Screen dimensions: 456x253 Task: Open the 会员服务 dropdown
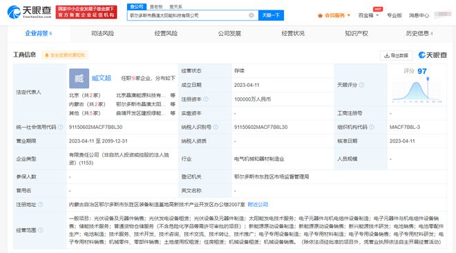(334, 15)
